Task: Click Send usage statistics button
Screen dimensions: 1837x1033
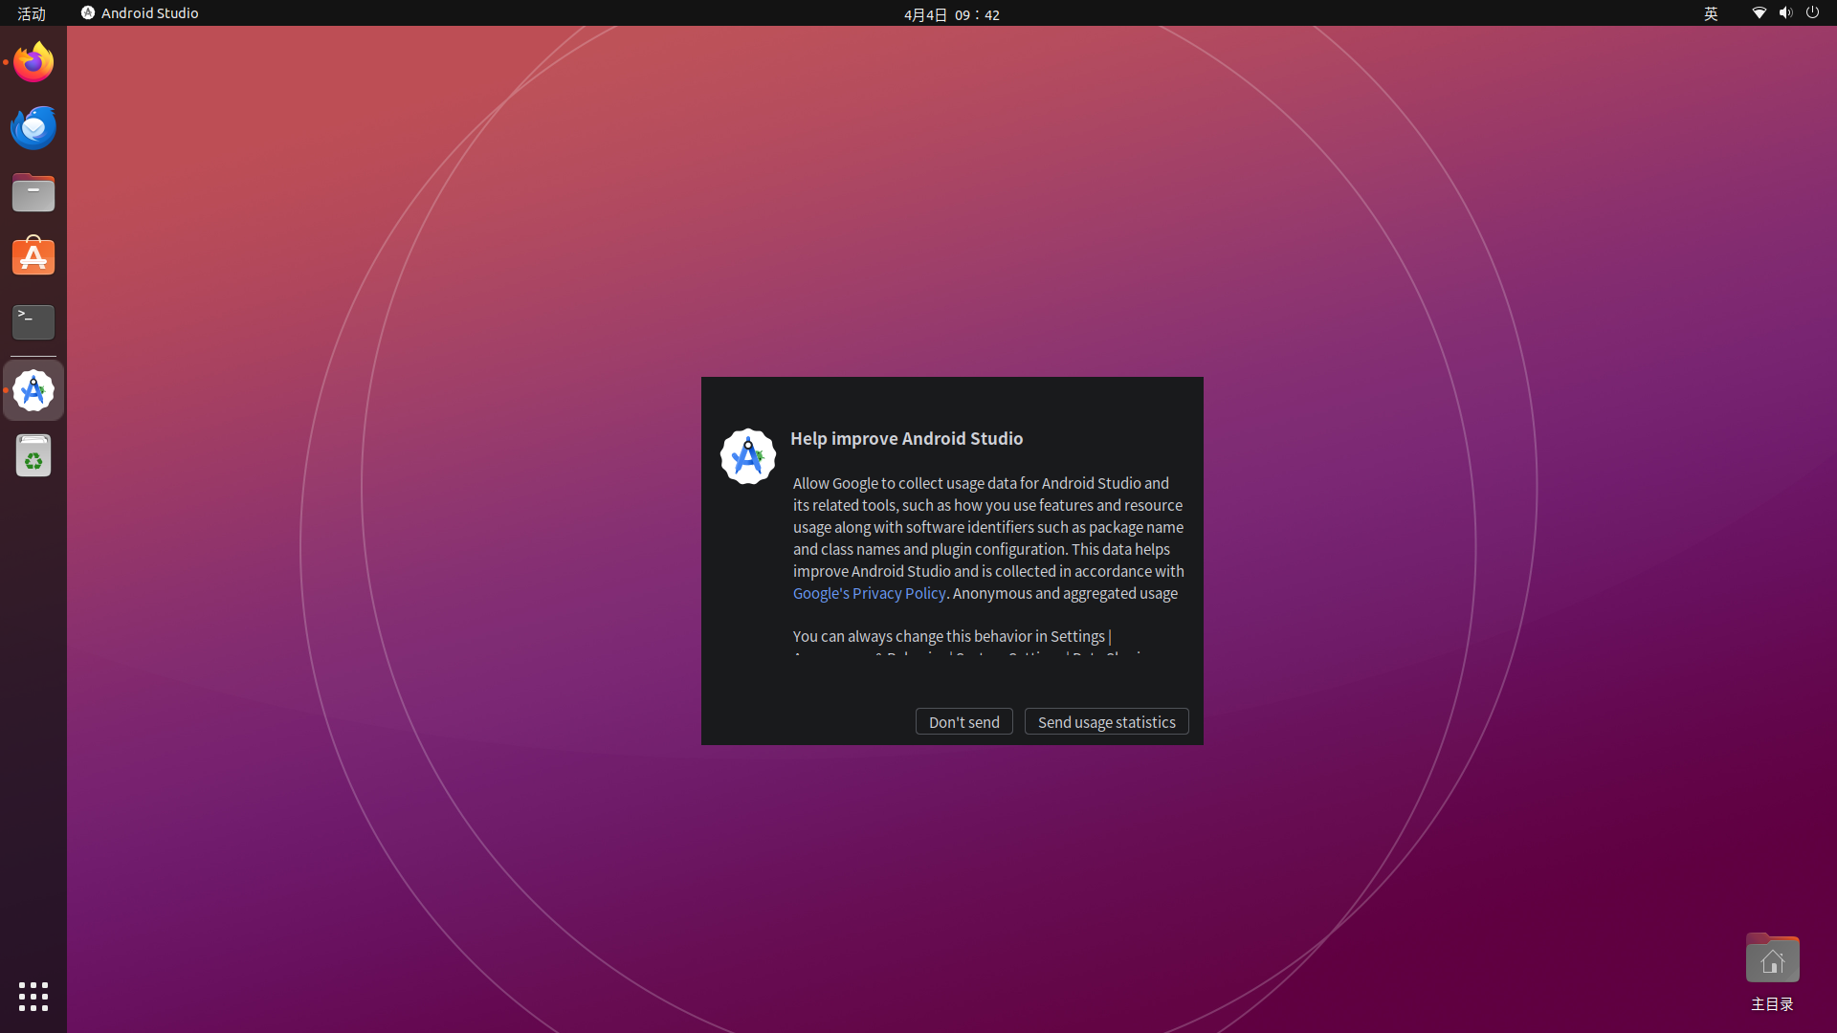Action: tap(1106, 721)
